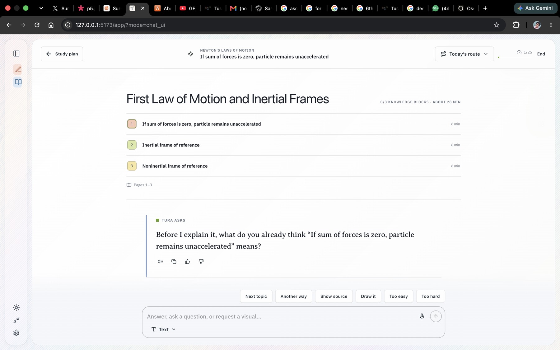Click the Next topic chip
This screenshot has height=350, width=560.
click(256, 296)
